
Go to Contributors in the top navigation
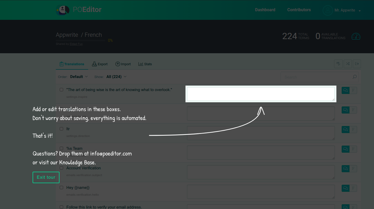pos(299,10)
